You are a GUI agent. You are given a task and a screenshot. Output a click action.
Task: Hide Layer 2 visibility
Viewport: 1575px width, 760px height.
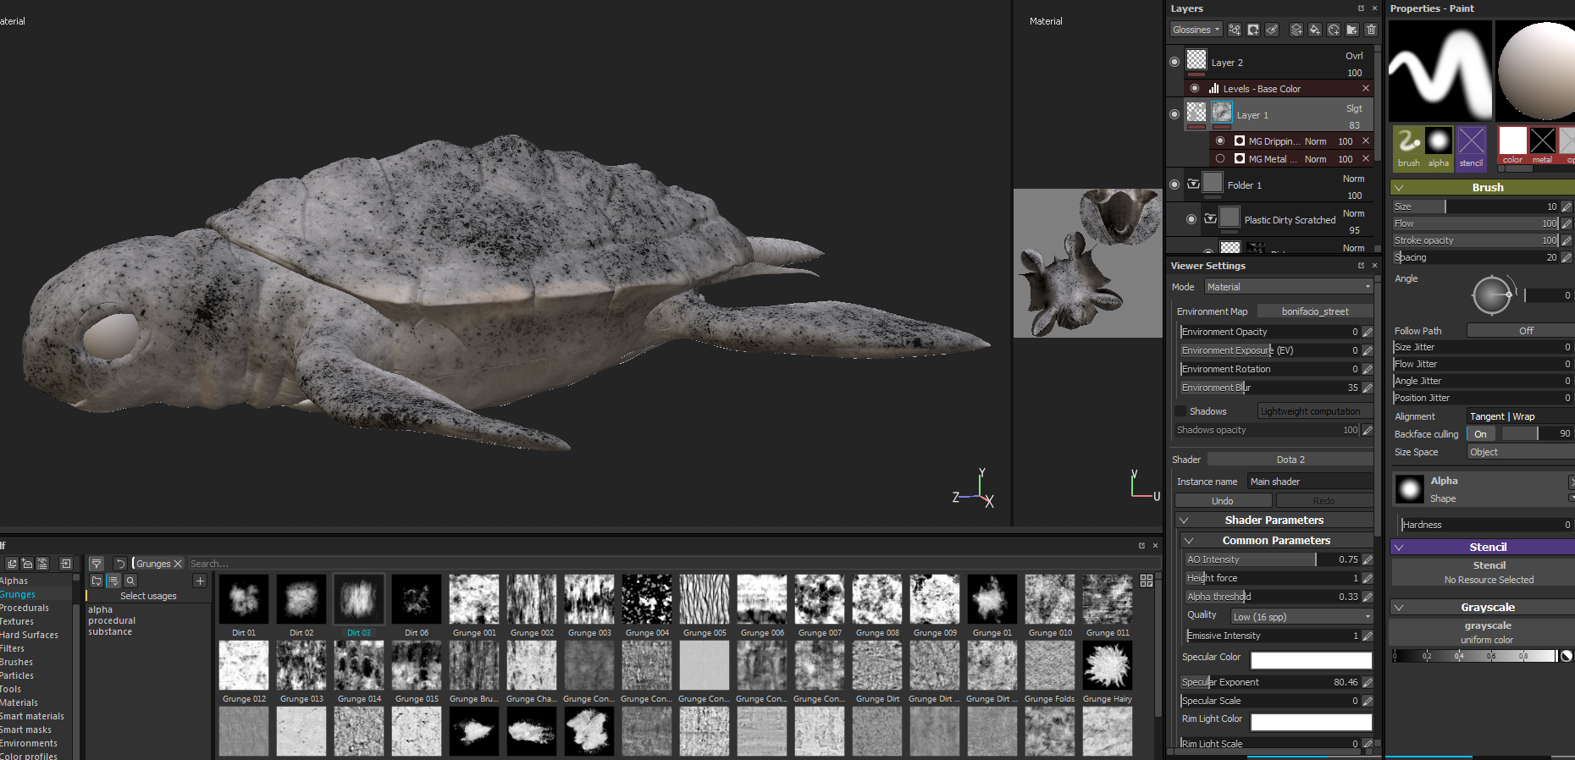(x=1174, y=62)
